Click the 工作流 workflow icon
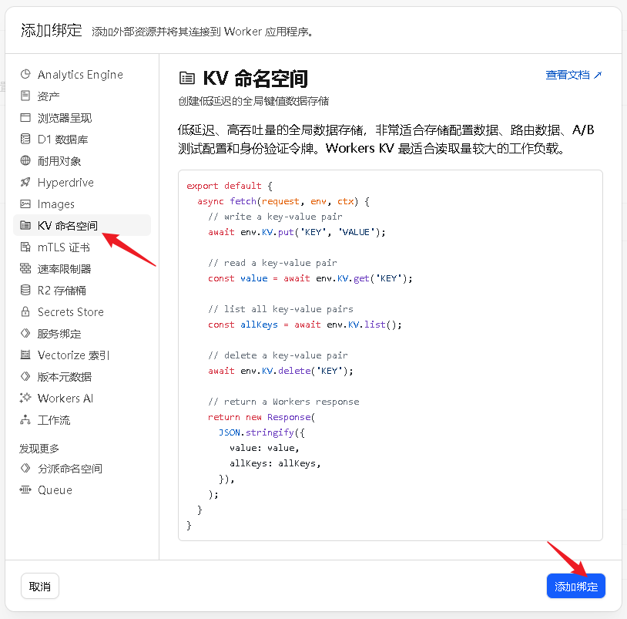Image resolution: width=627 pixels, height=619 pixels. pyautogui.click(x=25, y=420)
